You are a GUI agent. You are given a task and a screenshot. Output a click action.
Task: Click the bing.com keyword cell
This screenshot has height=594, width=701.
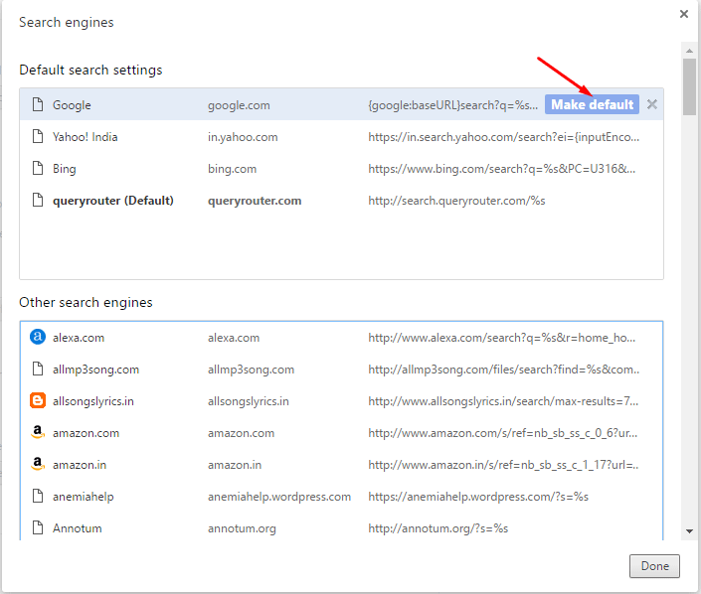pyautogui.click(x=232, y=169)
